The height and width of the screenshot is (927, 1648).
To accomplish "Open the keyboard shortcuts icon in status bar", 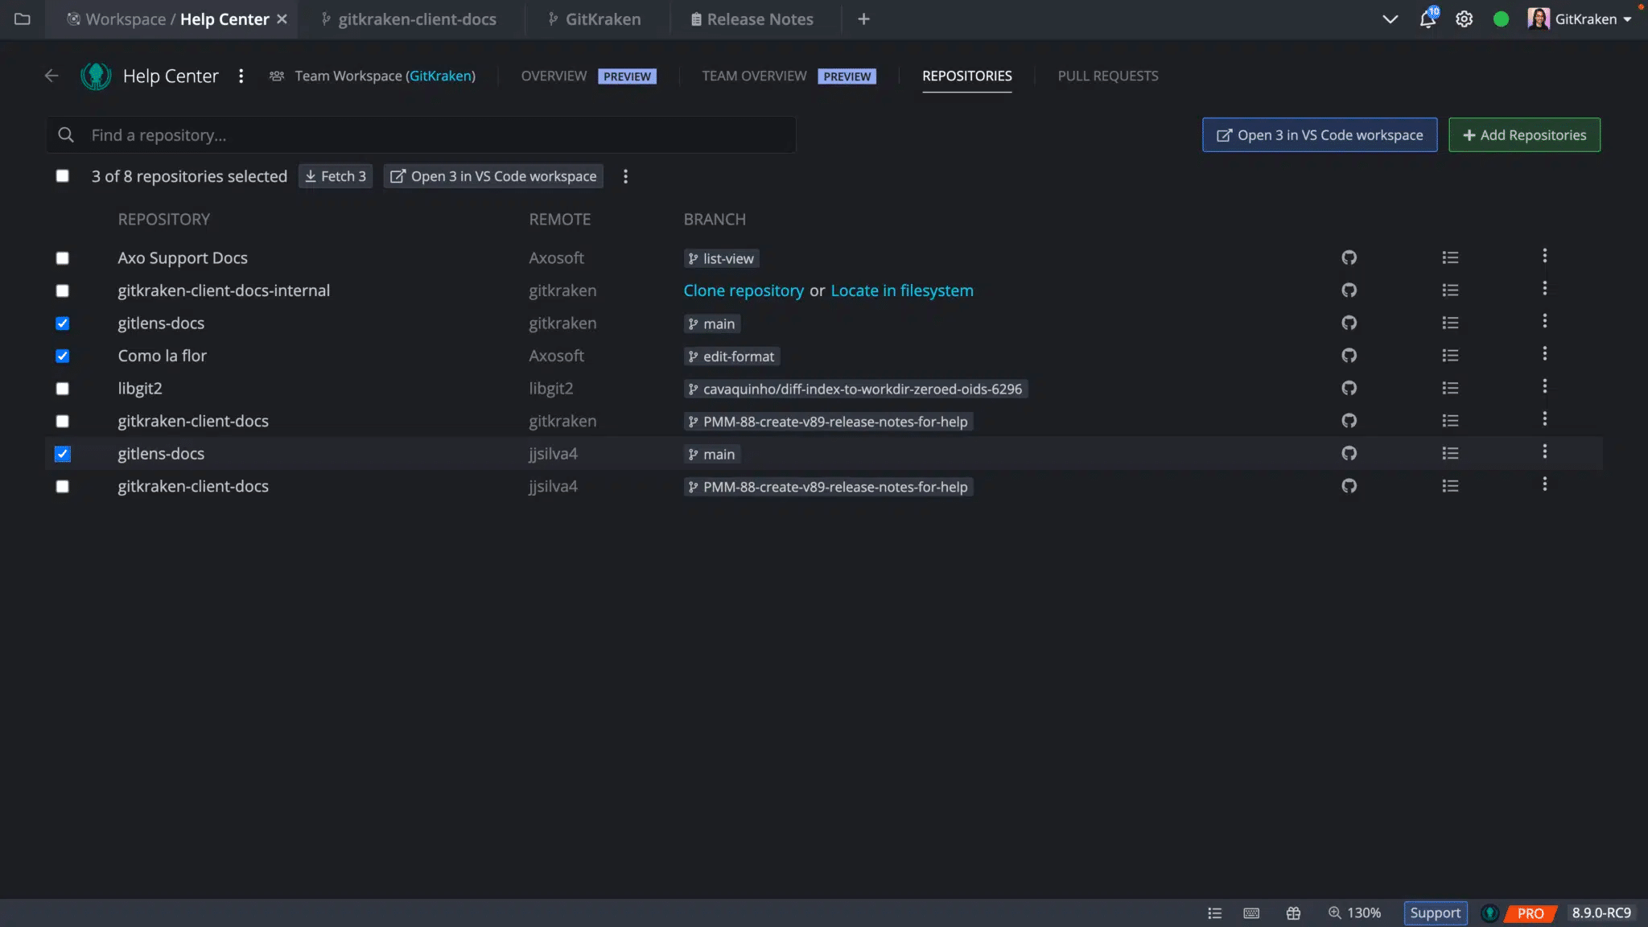I will click(x=1252, y=913).
